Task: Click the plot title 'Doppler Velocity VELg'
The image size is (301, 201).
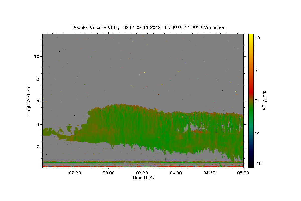Action: pos(96,27)
